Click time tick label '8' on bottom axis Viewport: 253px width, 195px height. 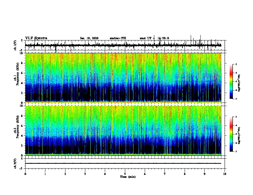[x=185, y=174]
